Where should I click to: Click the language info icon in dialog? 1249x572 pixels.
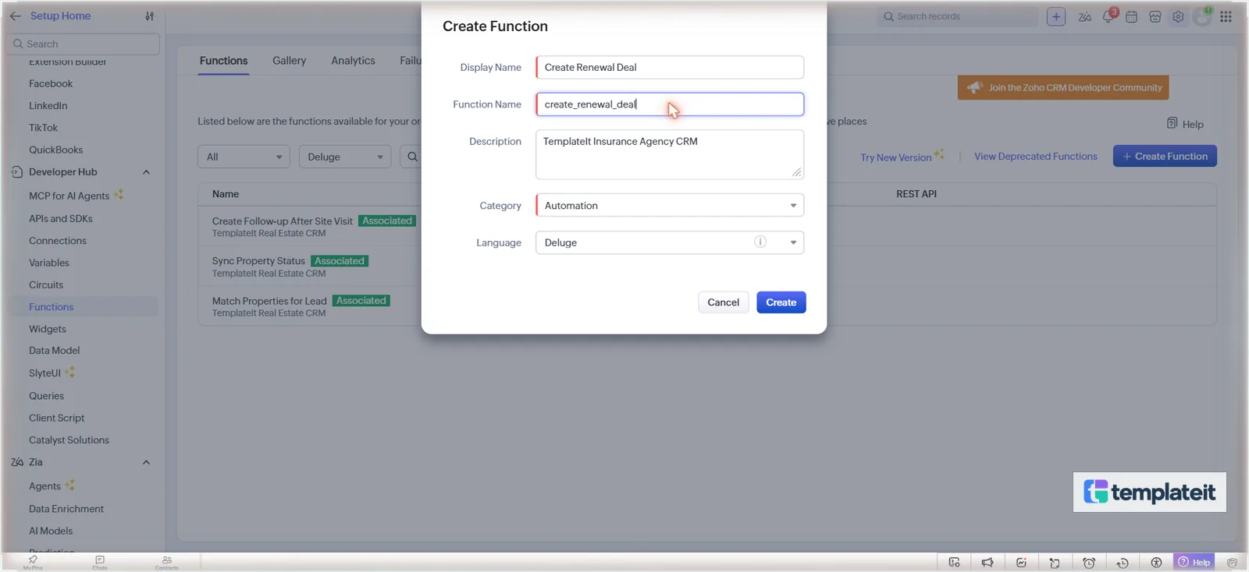point(760,242)
